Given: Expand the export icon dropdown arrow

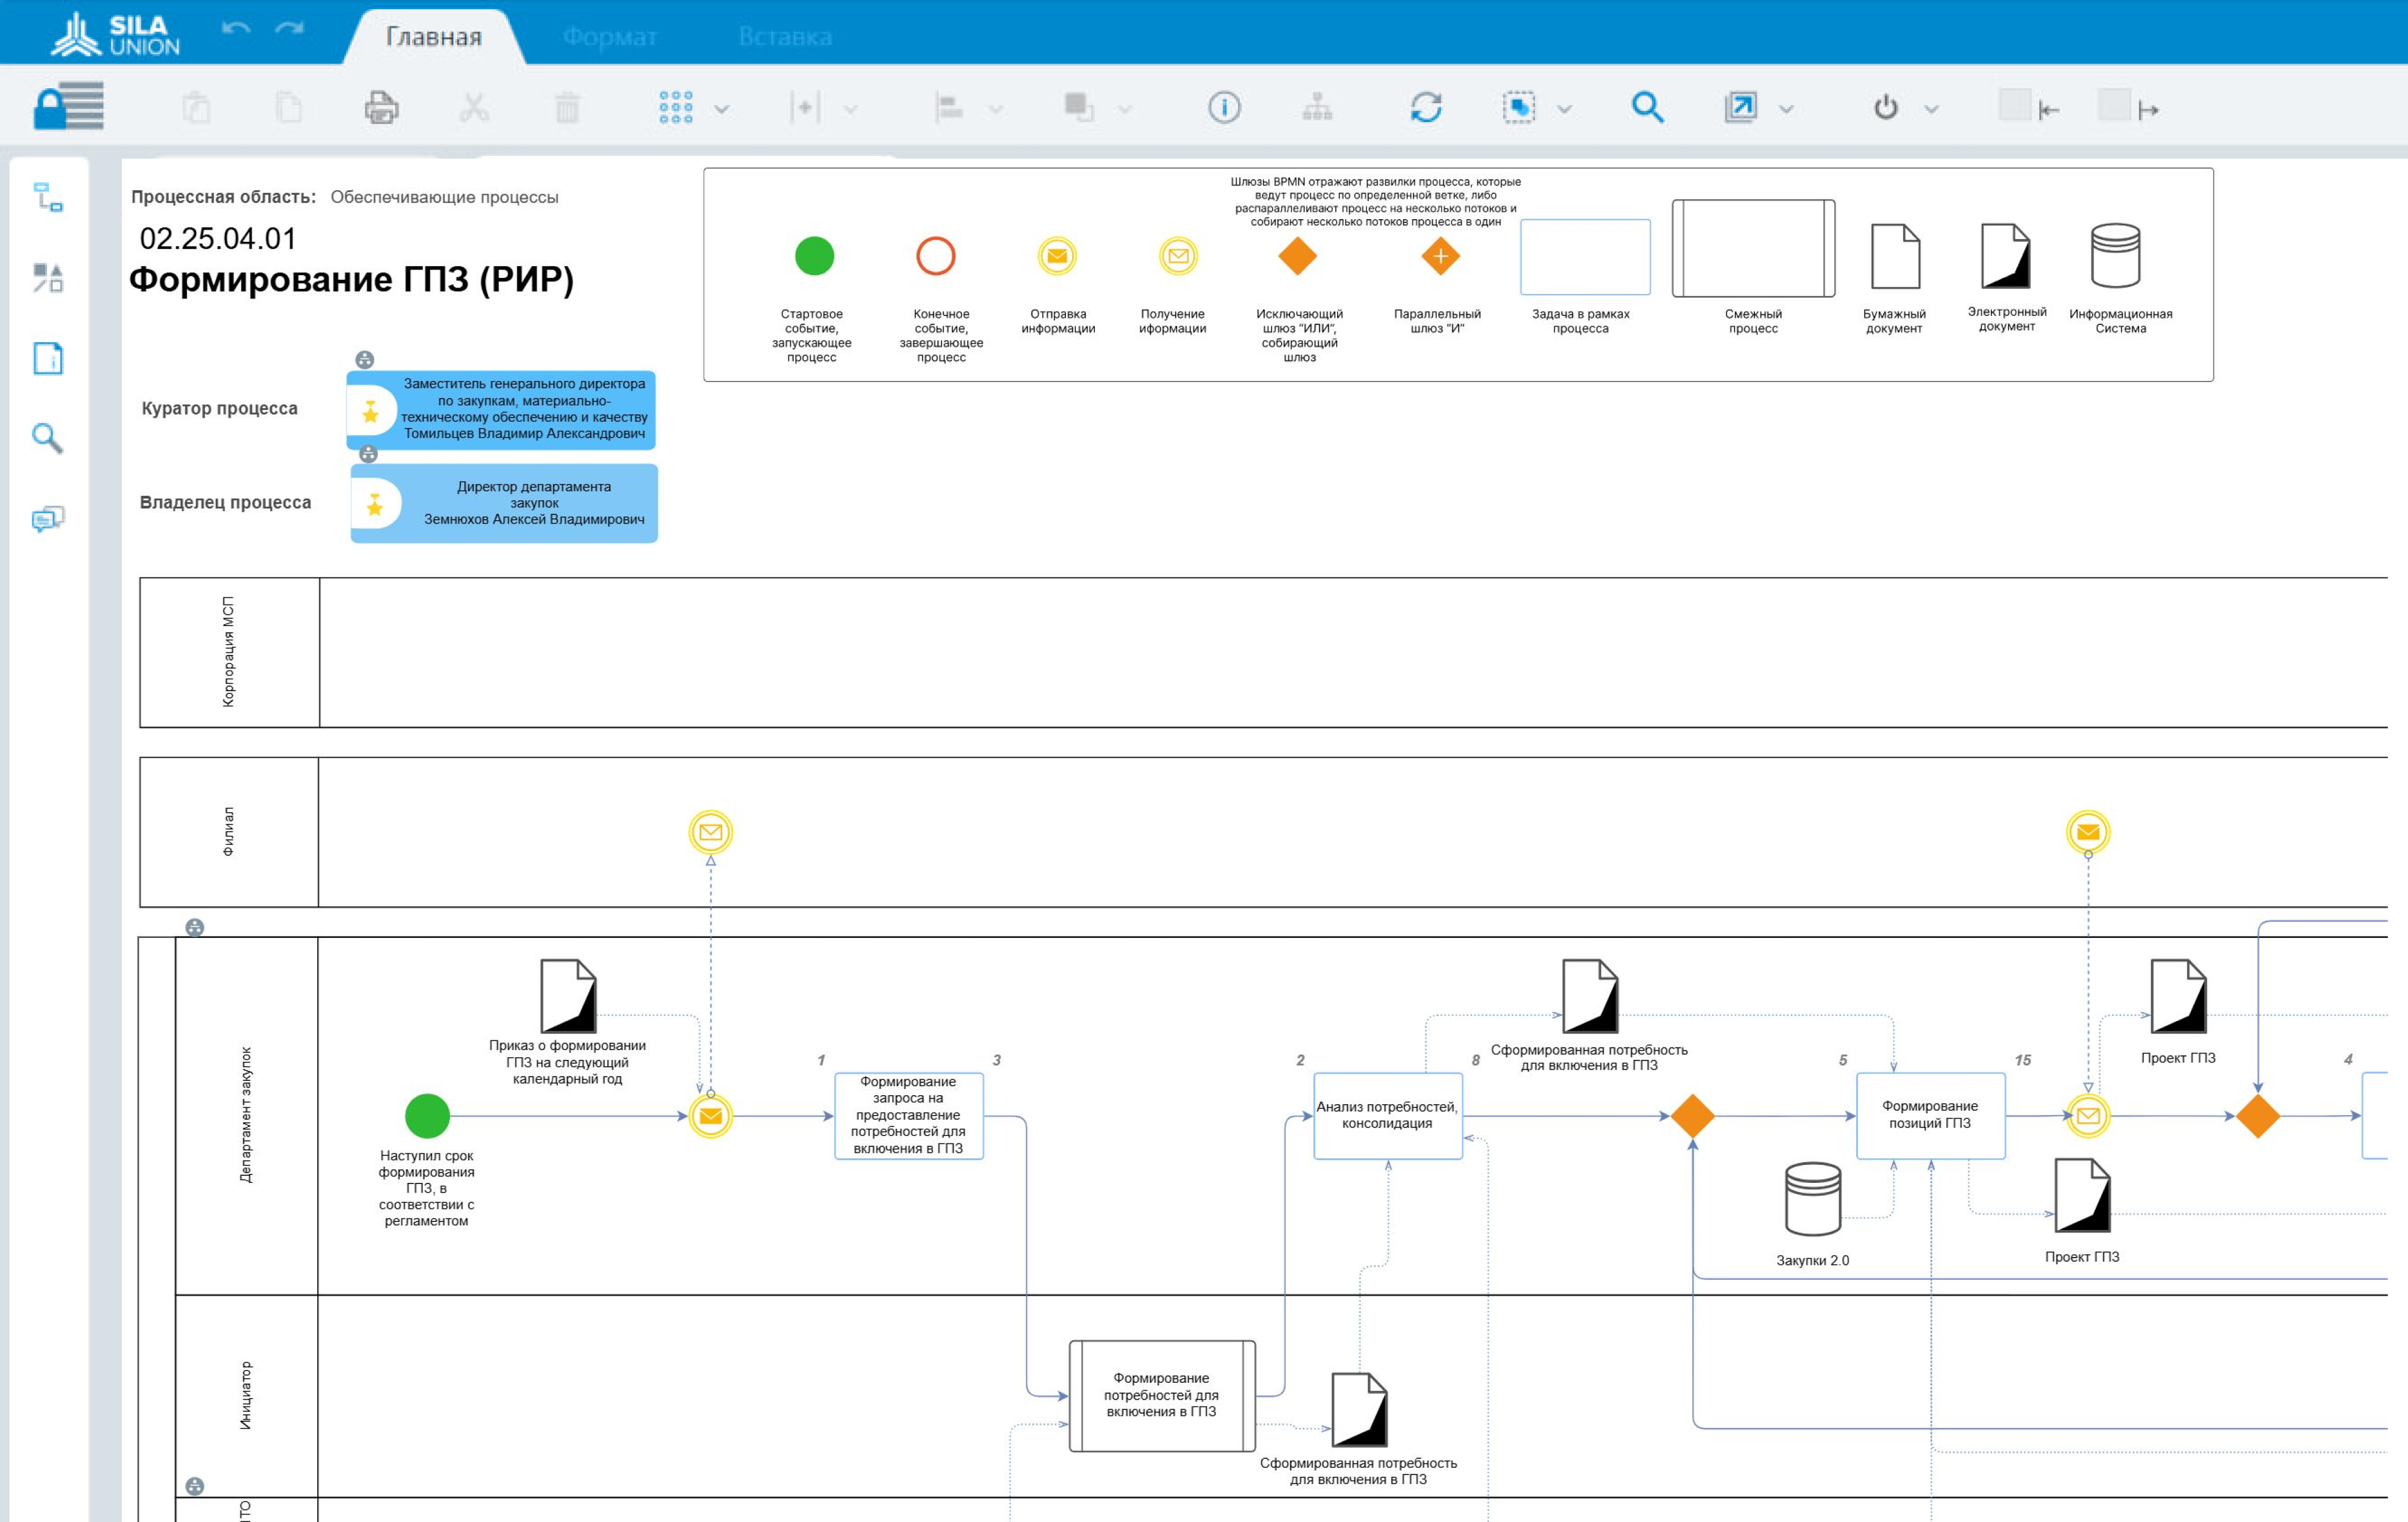Looking at the screenshot, I should pyautogui.click(x=1786, y=109).
